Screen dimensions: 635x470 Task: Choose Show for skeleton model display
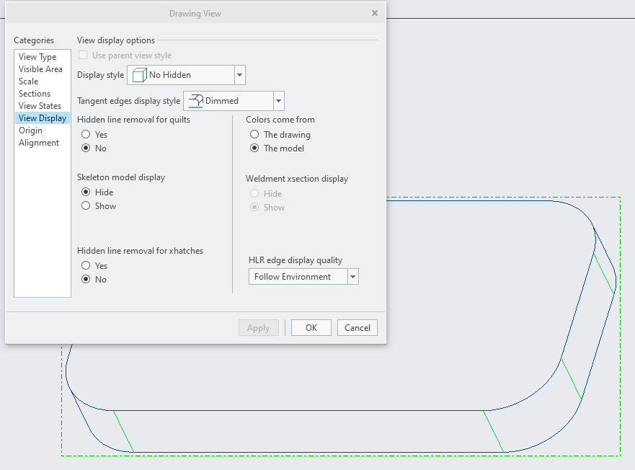coord(86,206)
